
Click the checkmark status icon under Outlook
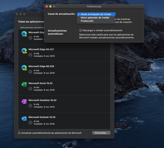30,123
